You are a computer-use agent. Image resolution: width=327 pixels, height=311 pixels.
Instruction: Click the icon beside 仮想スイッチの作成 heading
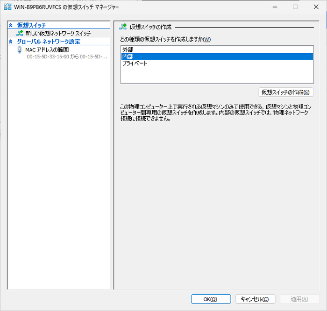pyautogui.click(x=123, y=27)
